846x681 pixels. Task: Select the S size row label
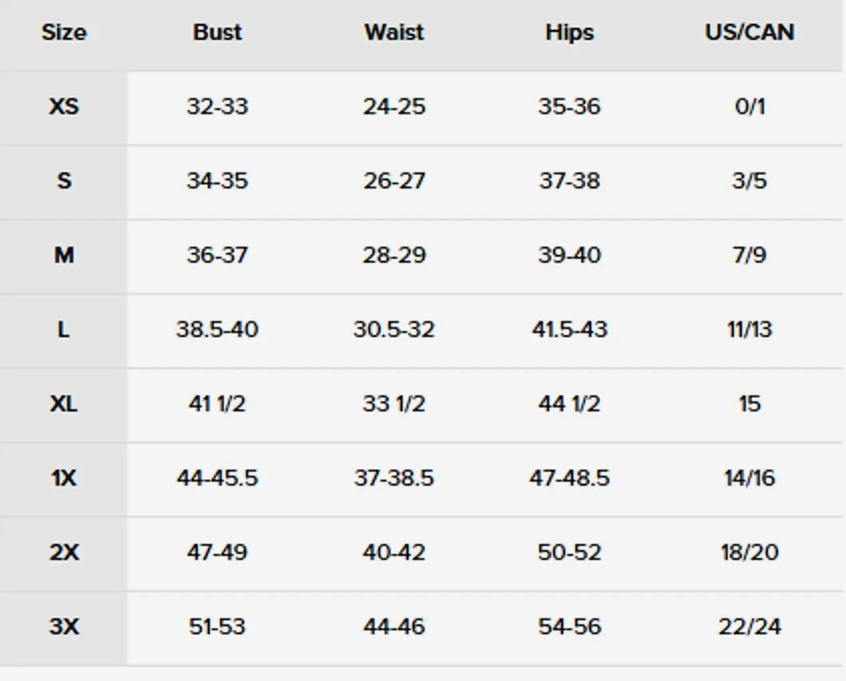[x=64, y=181]
